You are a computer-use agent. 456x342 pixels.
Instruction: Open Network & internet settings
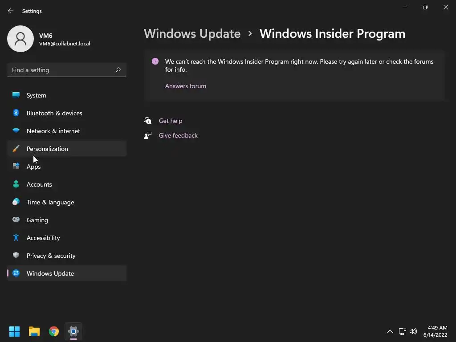[x=67, y=131]
